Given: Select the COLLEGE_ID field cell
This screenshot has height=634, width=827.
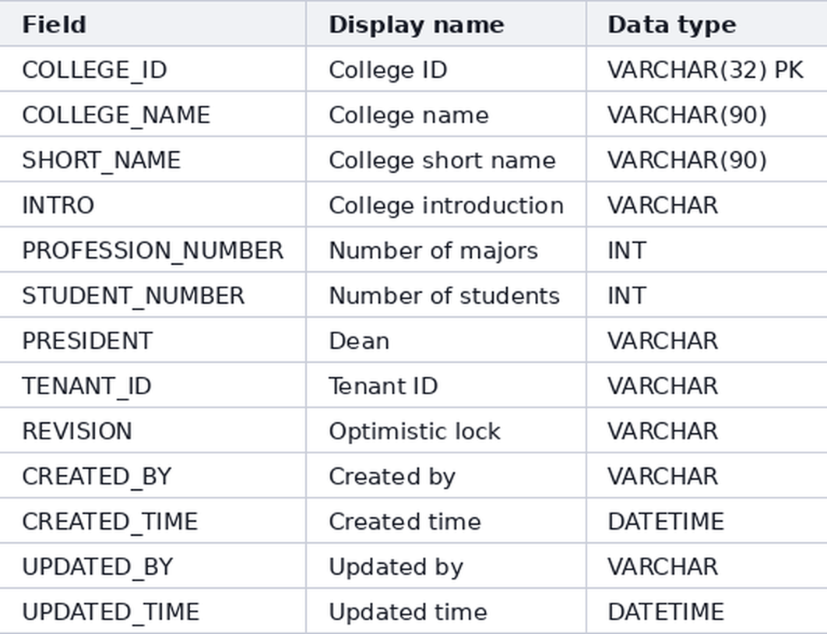Looking at the screenshot, I should coord(153,69).
